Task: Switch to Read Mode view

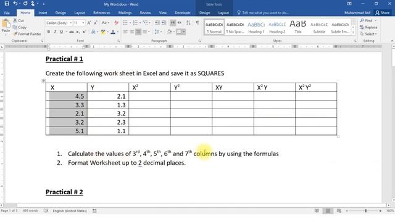Action: (x=317, y=211)
